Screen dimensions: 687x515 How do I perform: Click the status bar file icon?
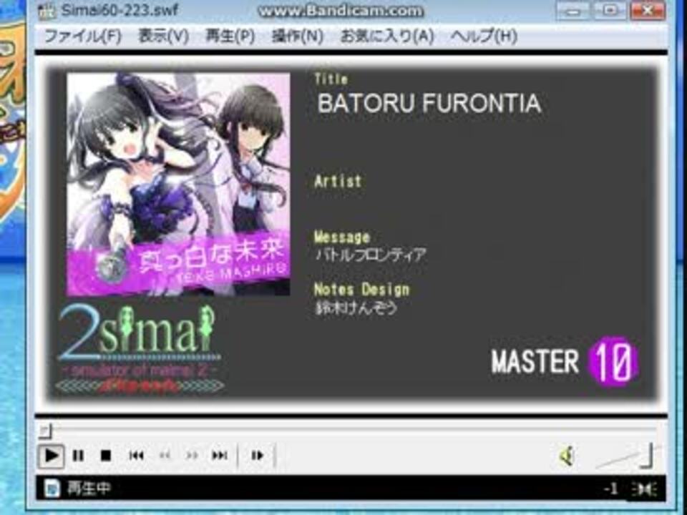coord(52,488)
